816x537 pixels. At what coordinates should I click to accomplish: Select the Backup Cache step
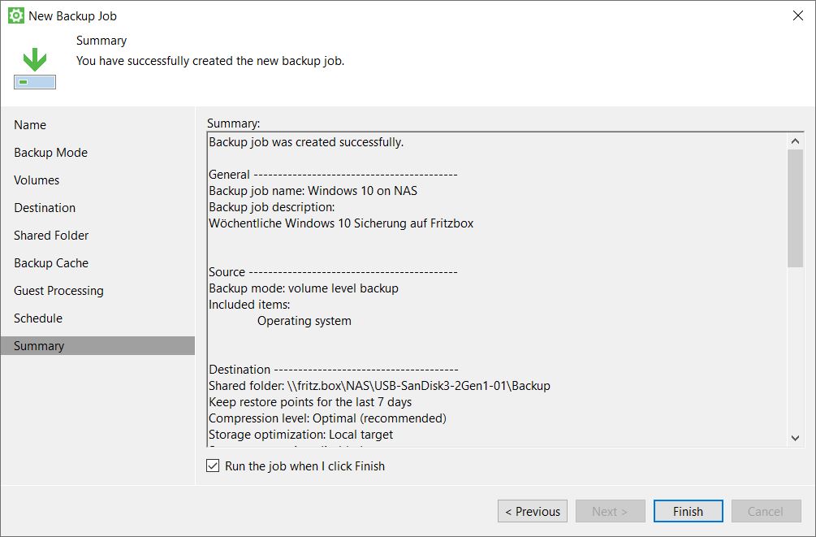(51, 263)
